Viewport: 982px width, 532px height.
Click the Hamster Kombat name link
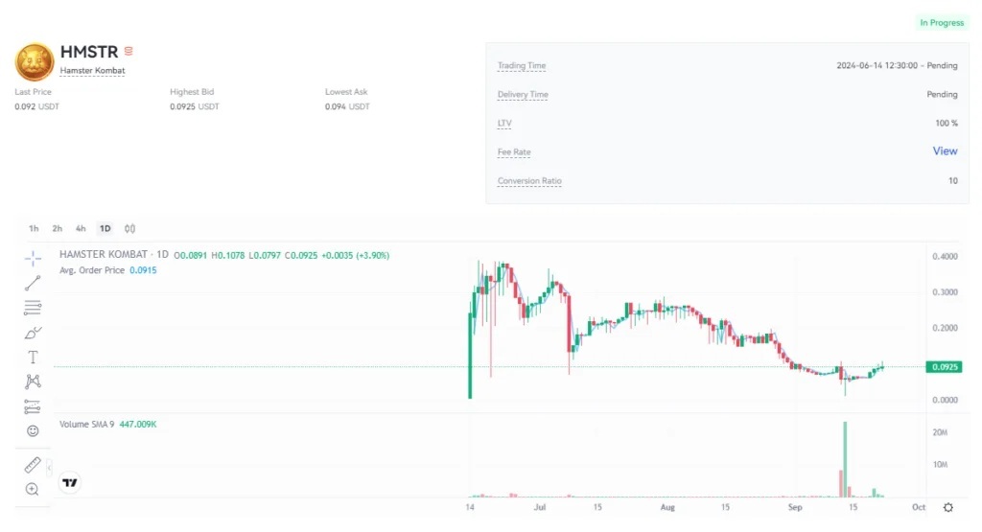(x=93, y=71)
